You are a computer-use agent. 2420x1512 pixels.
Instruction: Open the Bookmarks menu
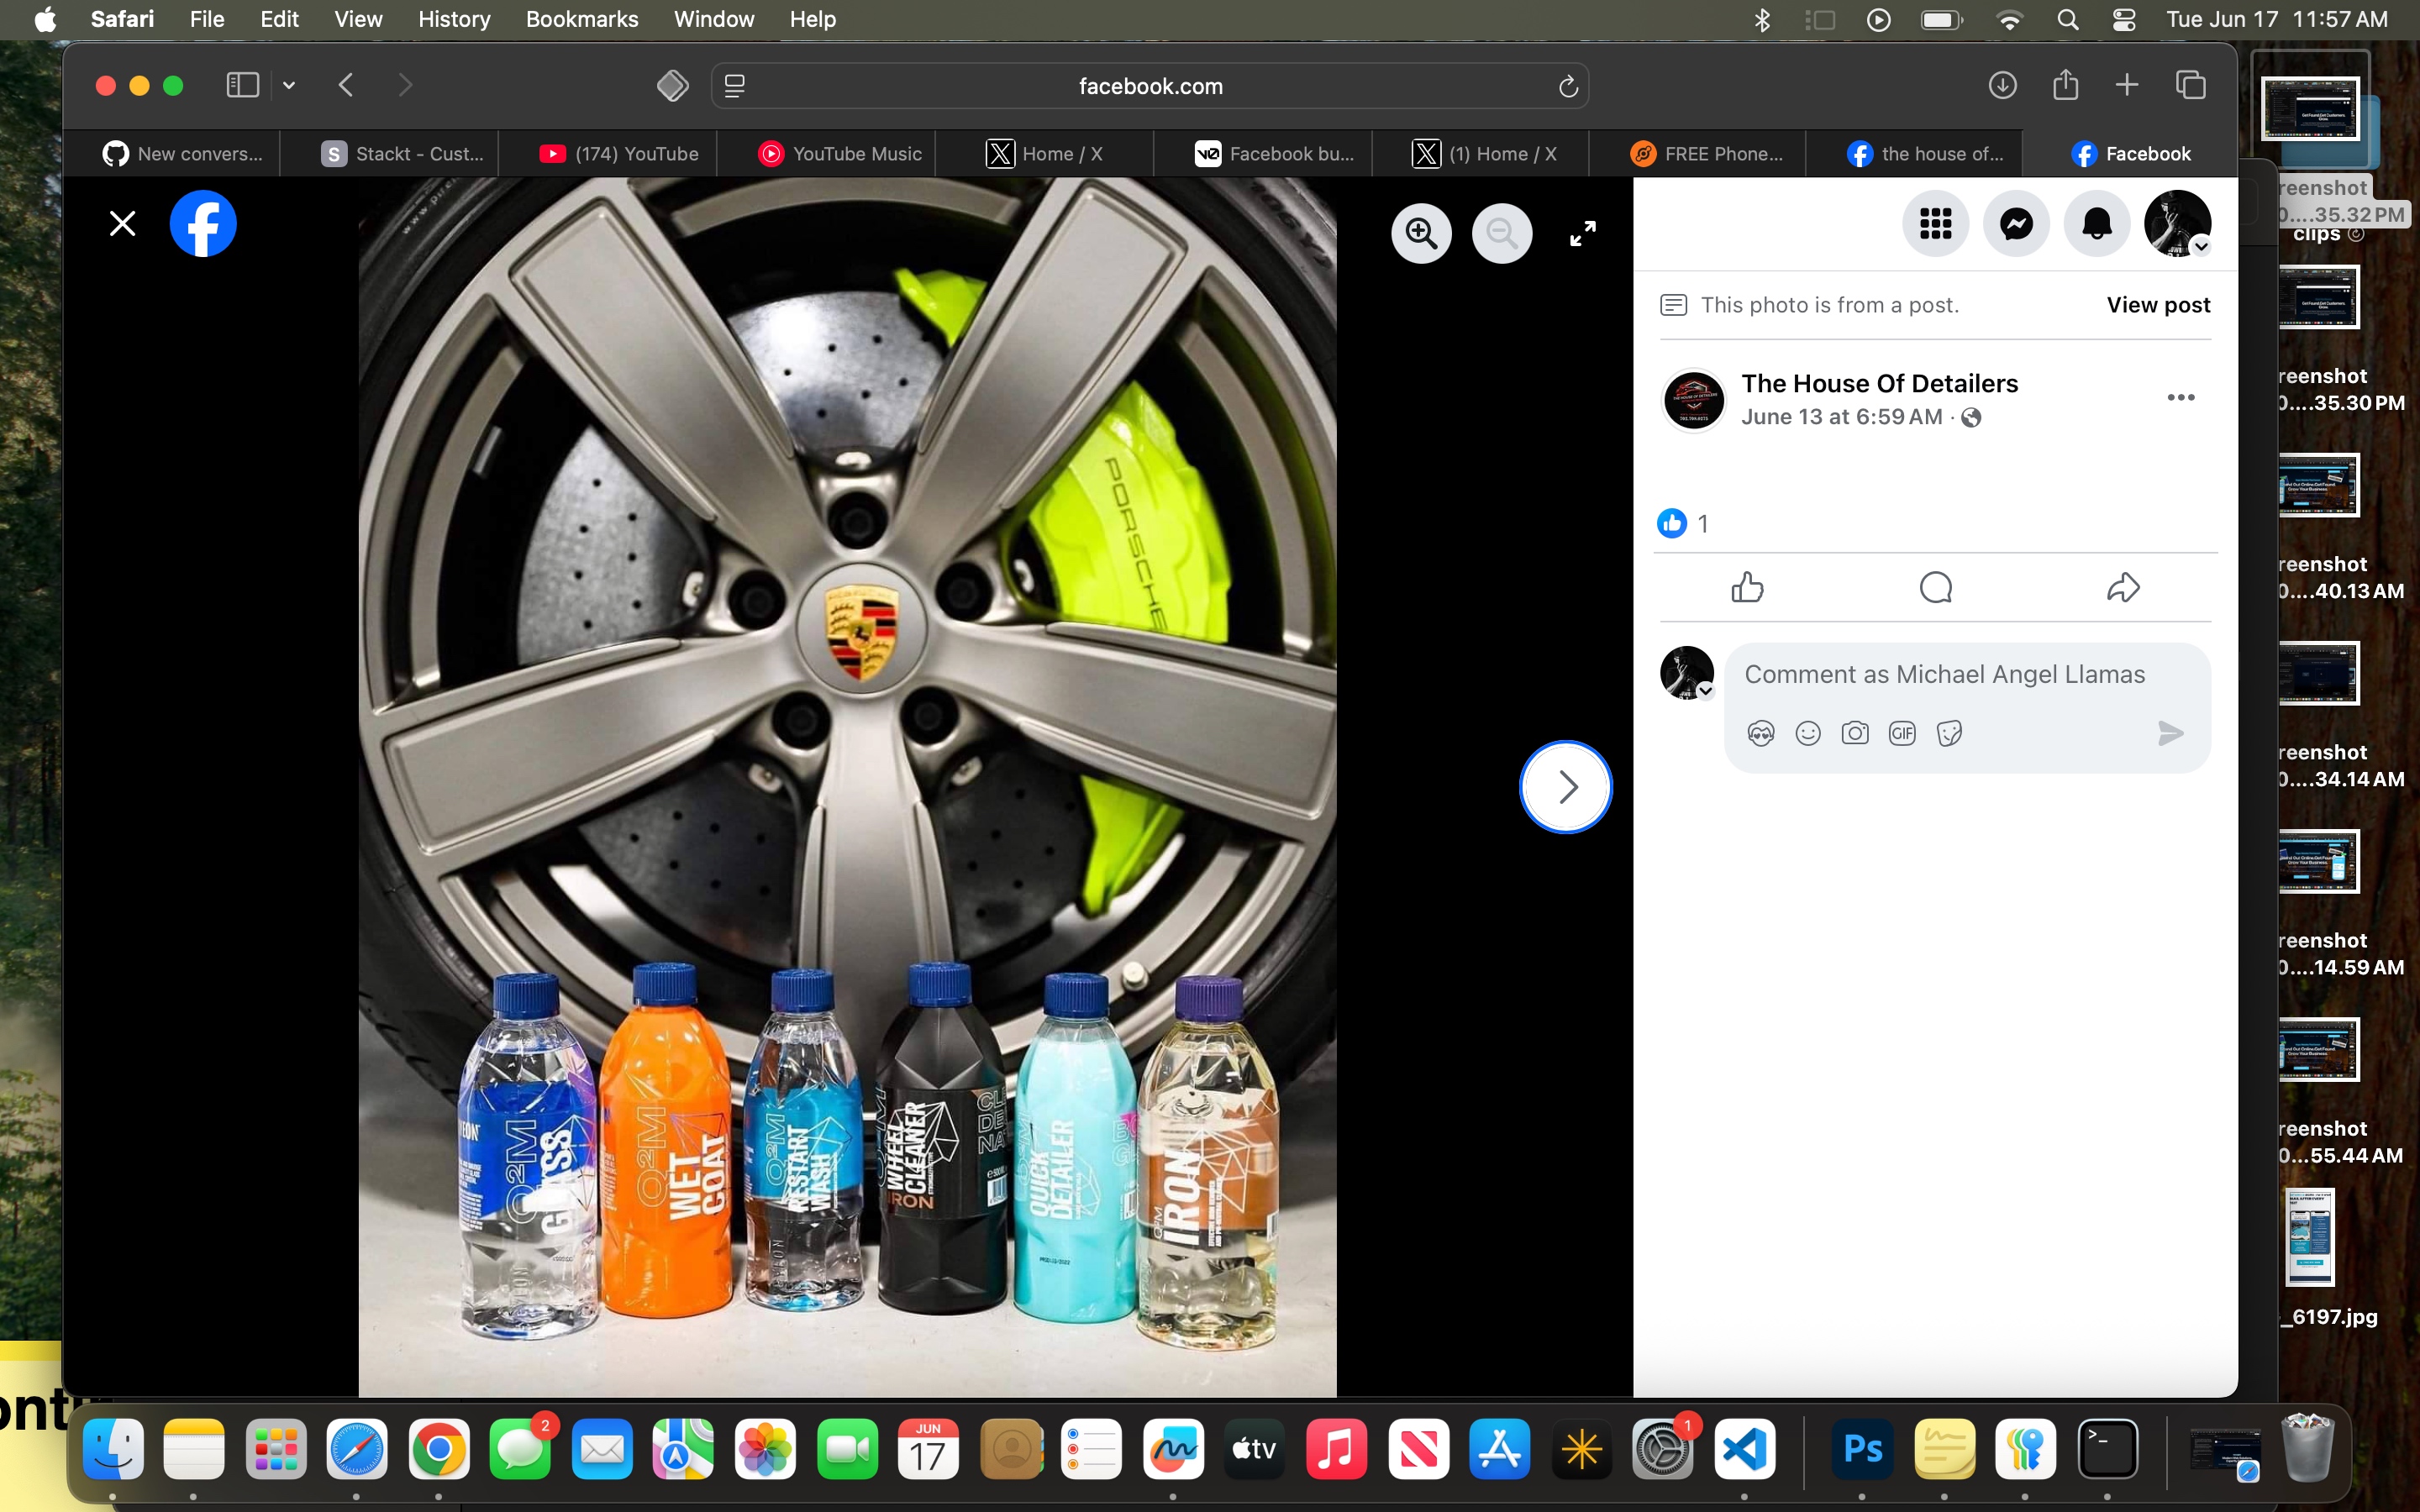click(582, 19)
